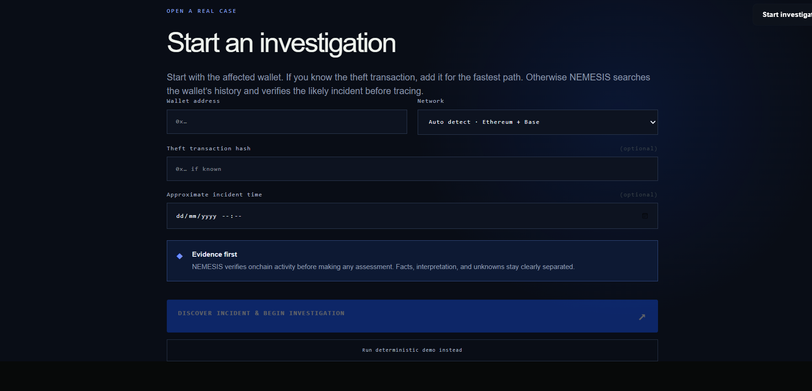The height and width of the screenshot is (391, 812).
Task: Select the yyyy year segment of incident time
Action: (209, 216)
